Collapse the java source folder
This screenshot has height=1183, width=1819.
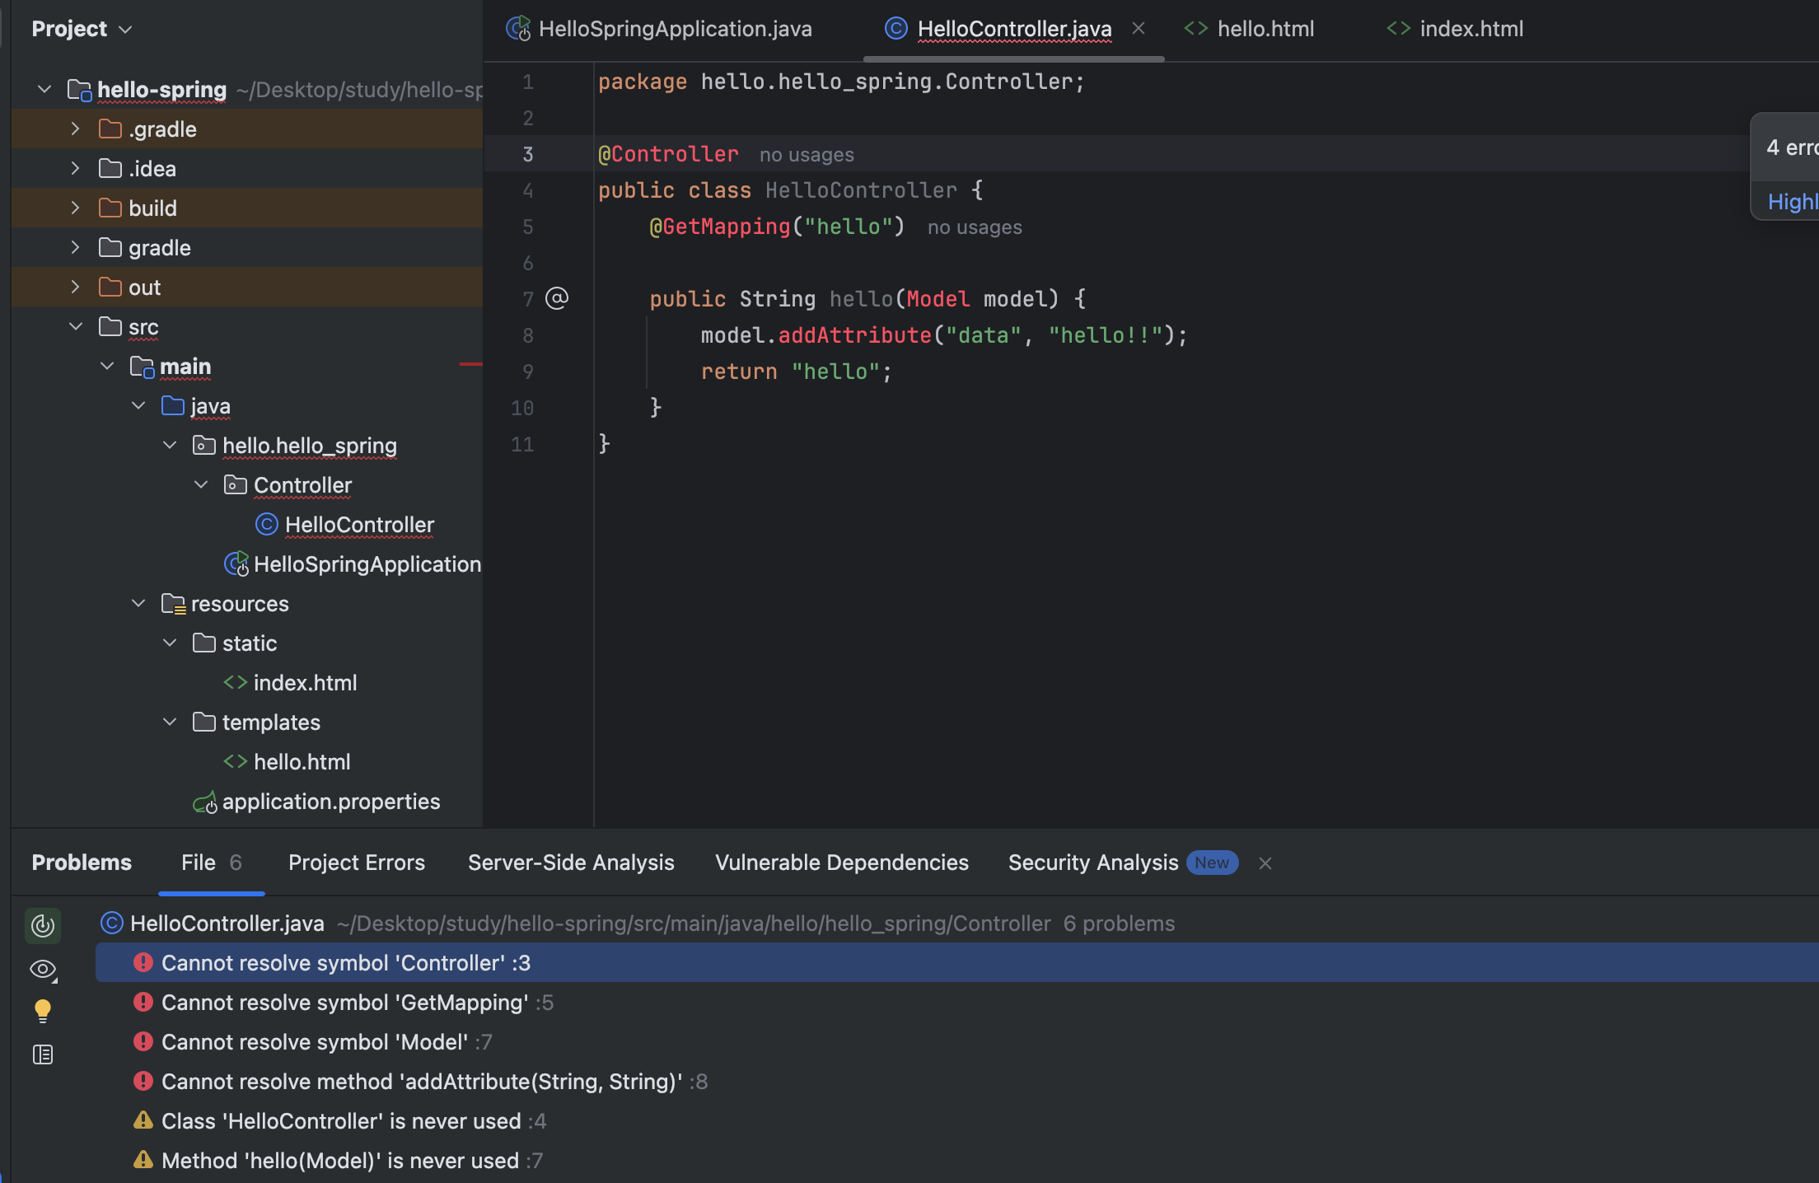138,405
